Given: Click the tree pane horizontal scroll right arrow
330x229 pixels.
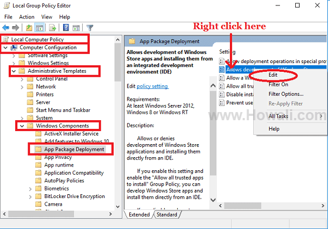Looking at the screenshot, I should [x=110, y=214].
